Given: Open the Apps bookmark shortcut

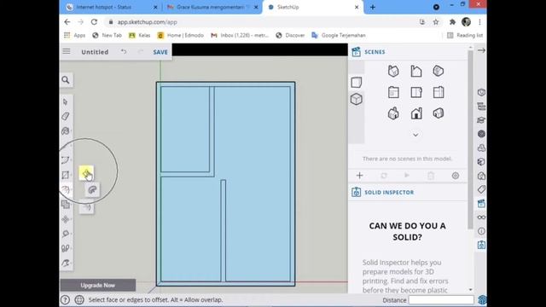Looking at the screenshot, I should point(74,35).
